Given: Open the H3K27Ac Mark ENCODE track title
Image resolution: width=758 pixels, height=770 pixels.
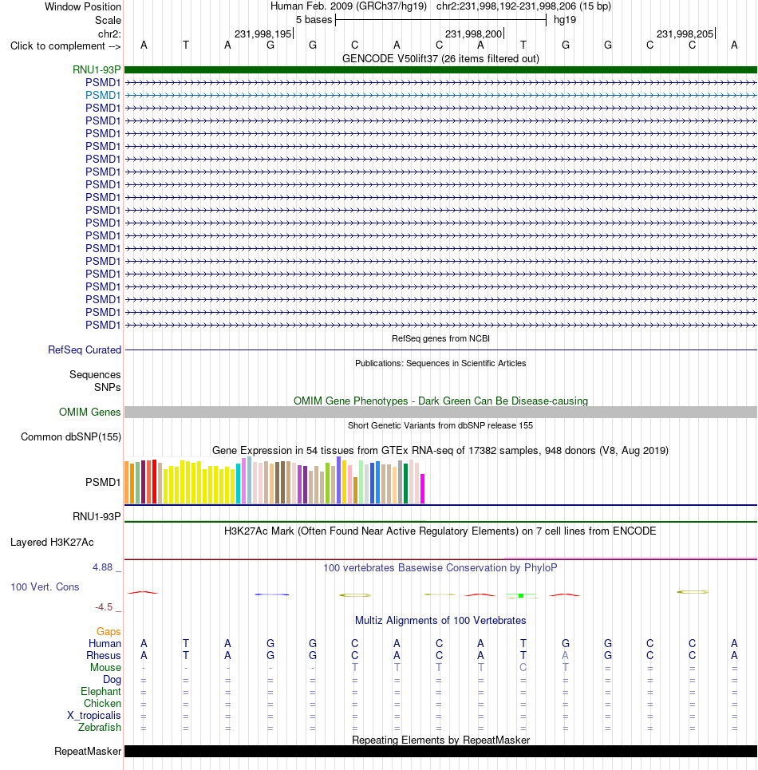Looking at the screenshot, I should (x=440, y=531).
